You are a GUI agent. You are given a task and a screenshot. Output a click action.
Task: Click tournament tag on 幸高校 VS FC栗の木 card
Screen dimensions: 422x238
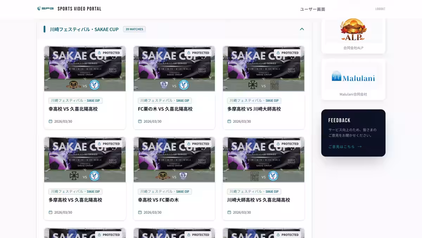165,191
